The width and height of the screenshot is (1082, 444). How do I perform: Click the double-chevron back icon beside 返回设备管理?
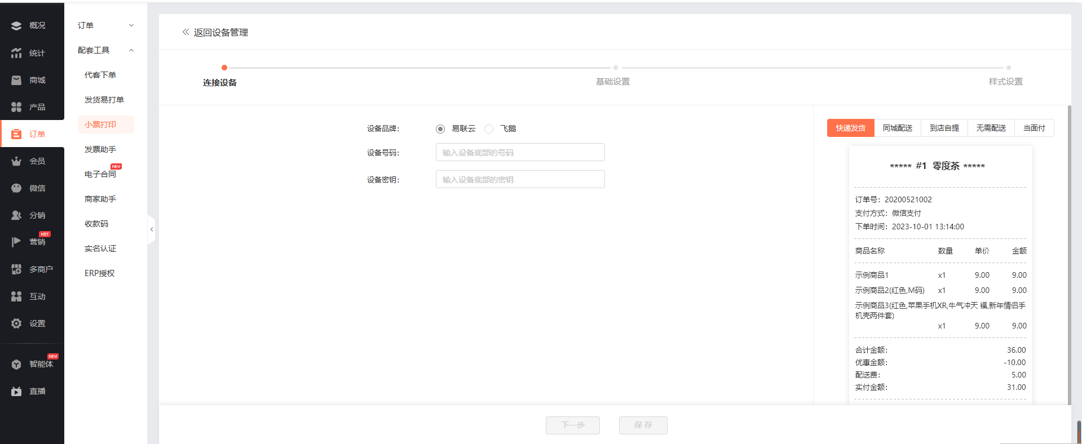coord(186,32)
